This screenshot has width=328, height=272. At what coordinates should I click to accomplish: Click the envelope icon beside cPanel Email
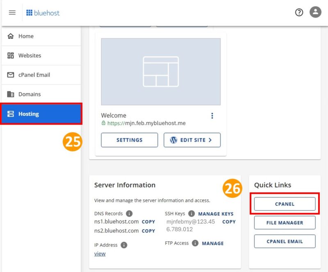[x=11, y=75]
